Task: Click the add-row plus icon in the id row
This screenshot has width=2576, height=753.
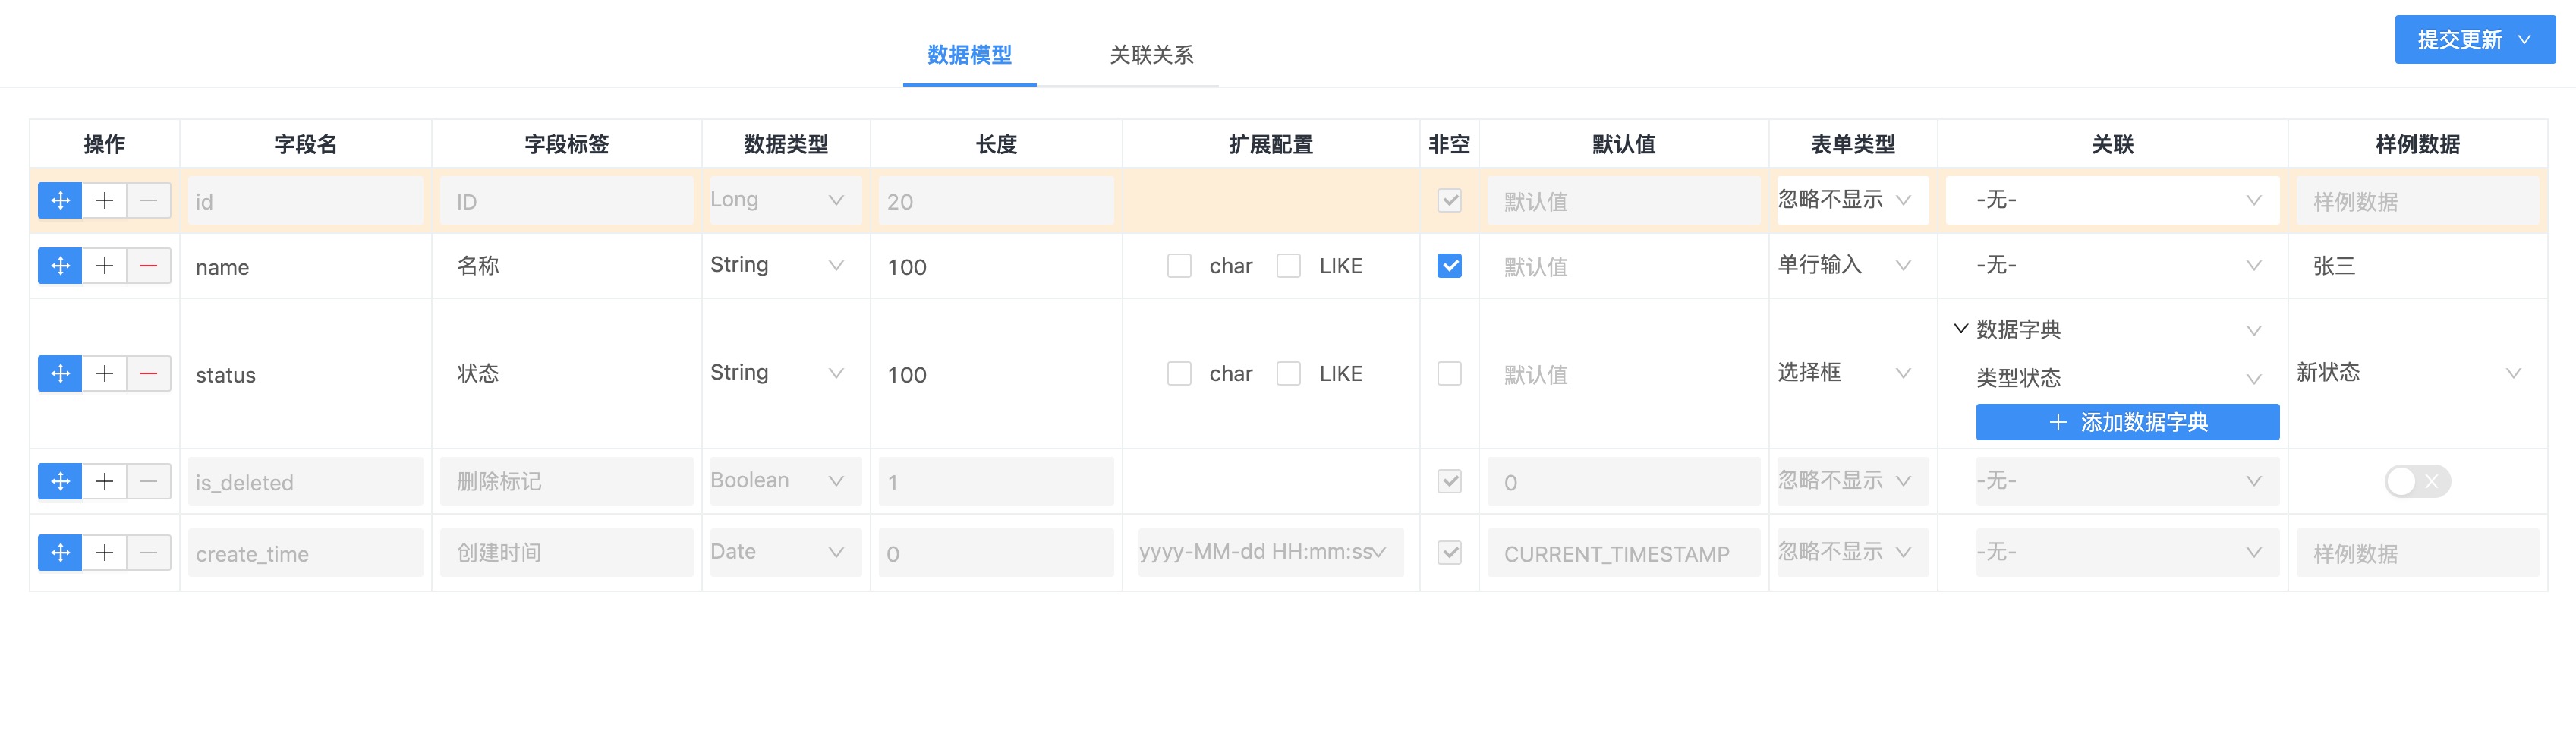Action: coord(104,201)
